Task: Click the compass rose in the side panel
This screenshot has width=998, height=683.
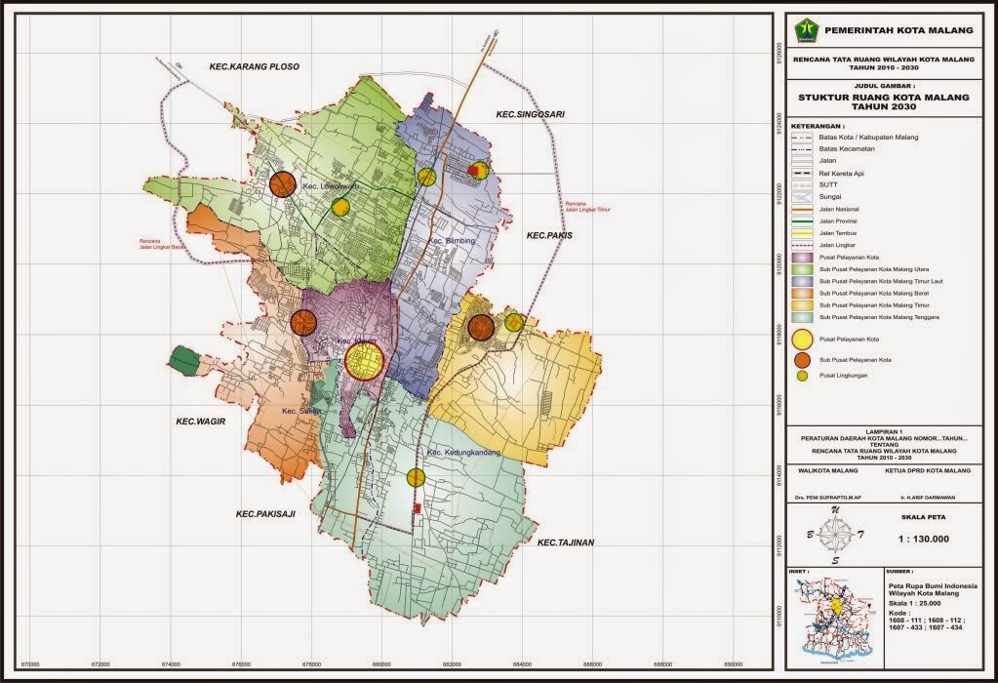Action: pyautogui.click(x=835, y=535)
